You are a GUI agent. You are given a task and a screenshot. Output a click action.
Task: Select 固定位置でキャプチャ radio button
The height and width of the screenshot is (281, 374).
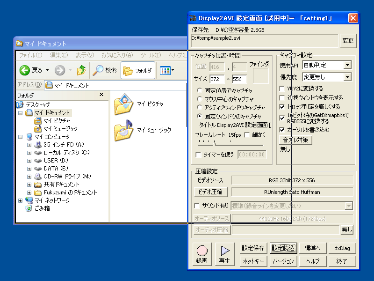[x=200, y=90]
